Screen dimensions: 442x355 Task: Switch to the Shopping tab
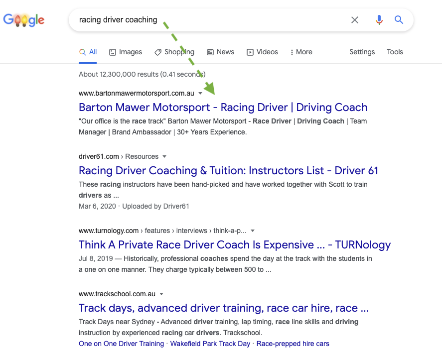[x=174, y=52]
